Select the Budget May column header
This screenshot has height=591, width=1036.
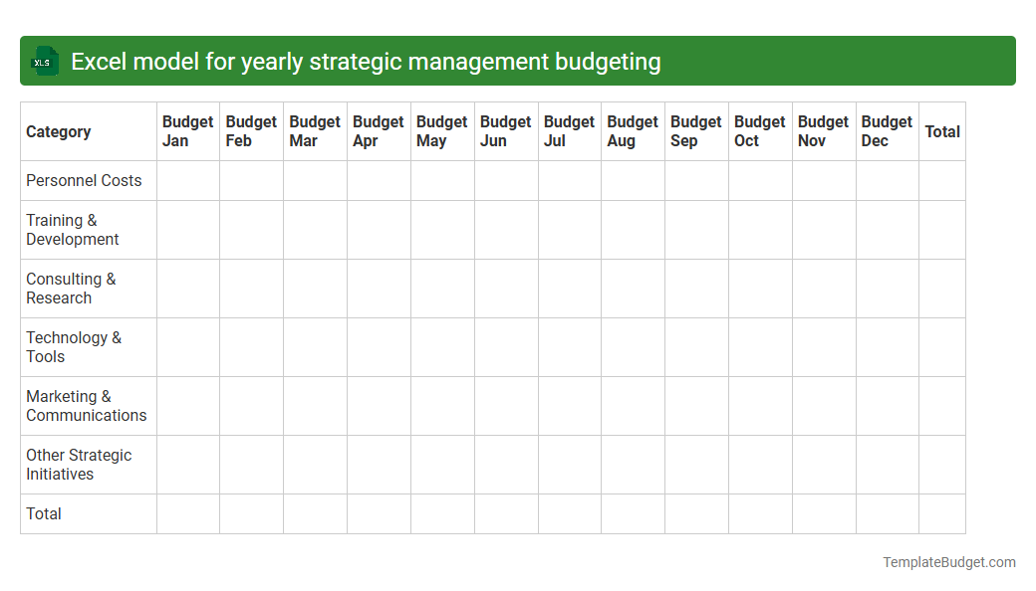pyautogui.click(x=441, y=130)
